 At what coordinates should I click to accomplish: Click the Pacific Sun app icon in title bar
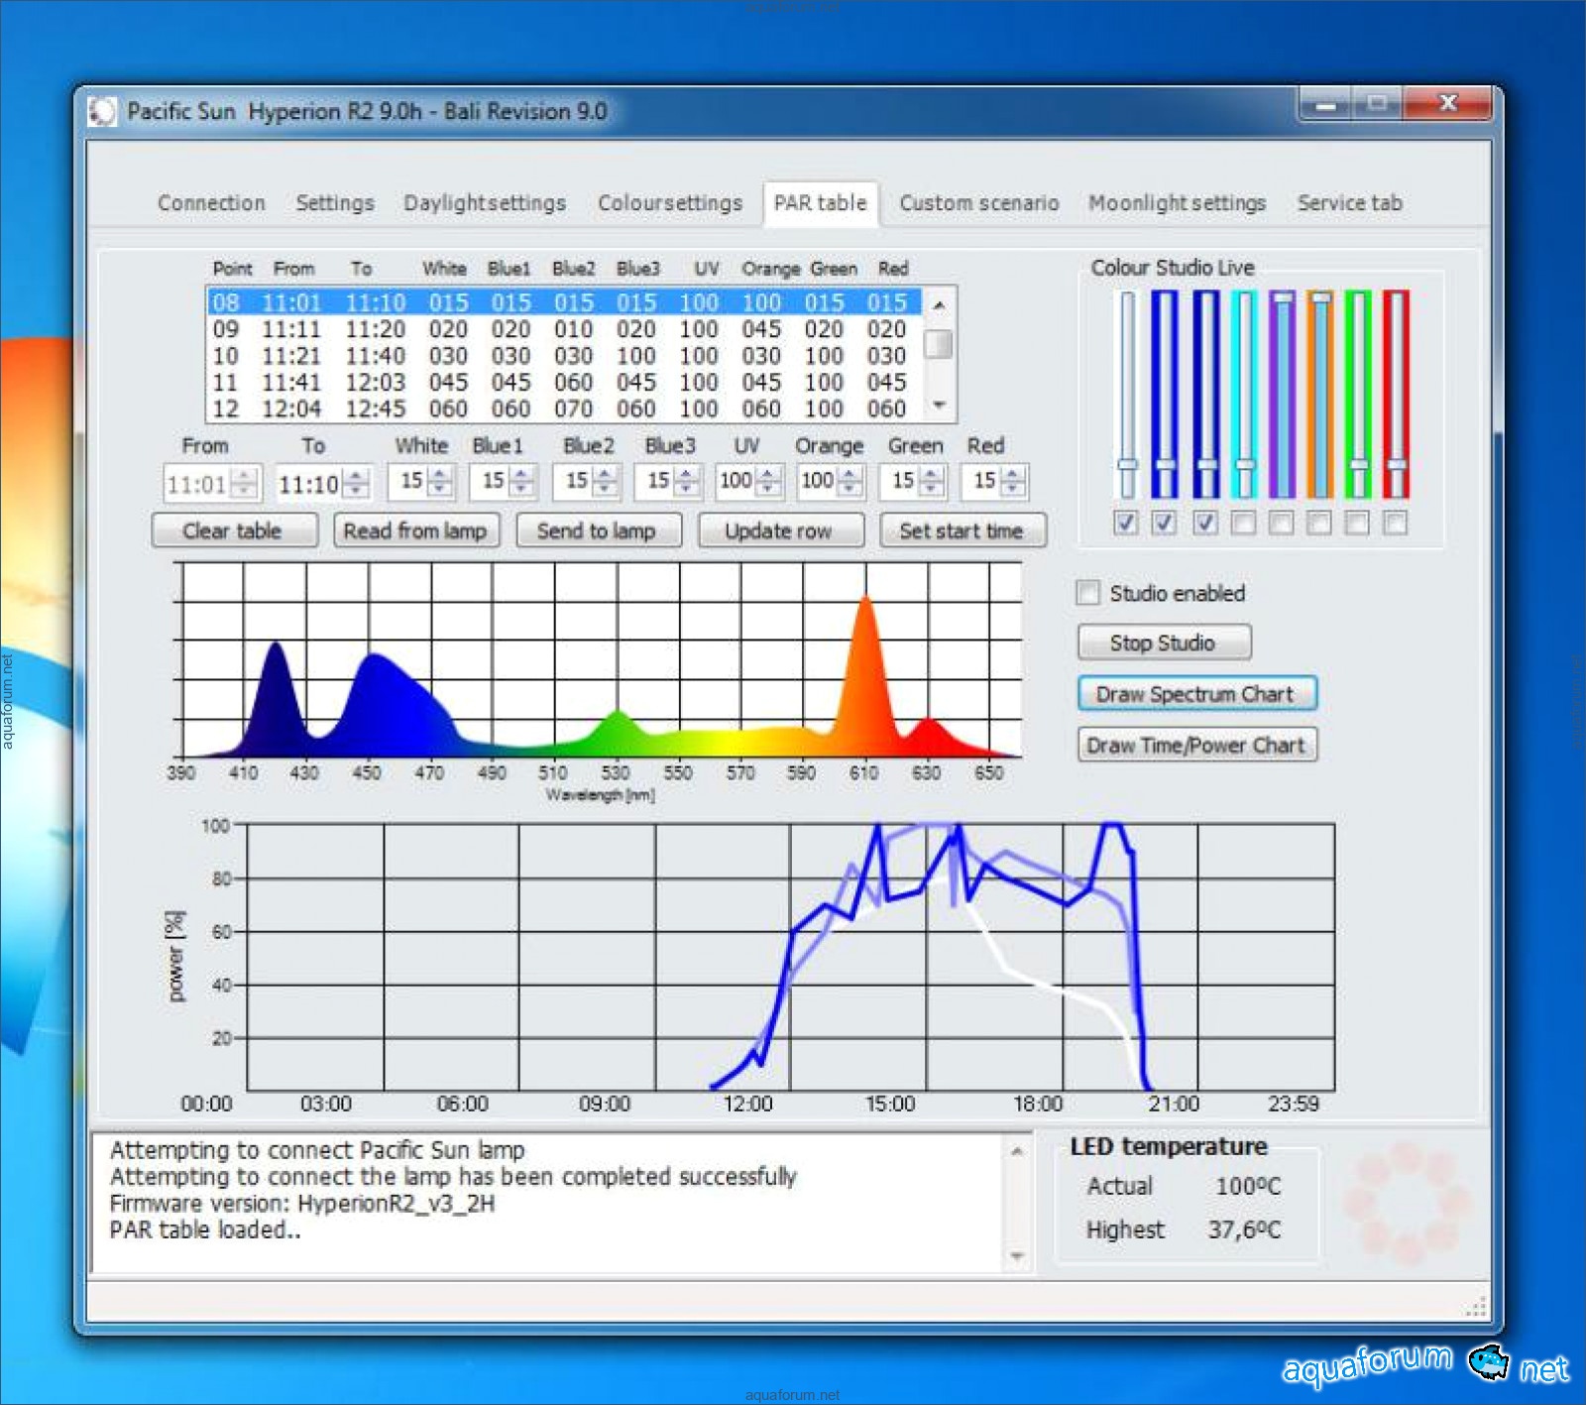[x=102, y=112]
